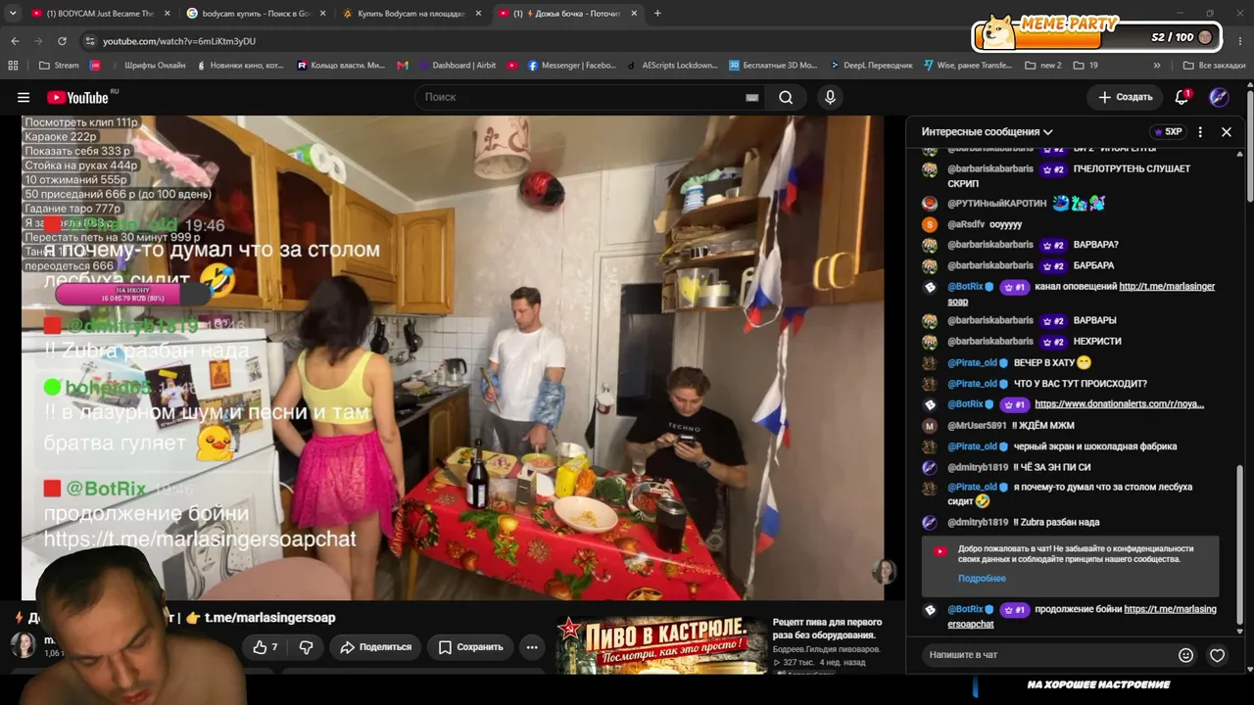The image size is (1254, 705).
Task: Open the 'Messenger | Facebo...' bookmark
Action: click(573, 66)
